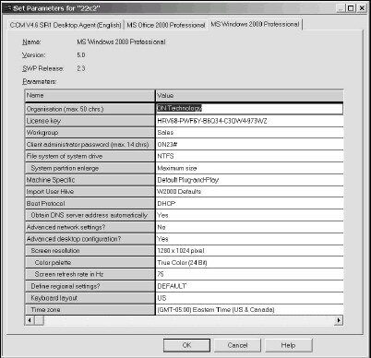Select the Keyboard layout row label

pos(90,298)
